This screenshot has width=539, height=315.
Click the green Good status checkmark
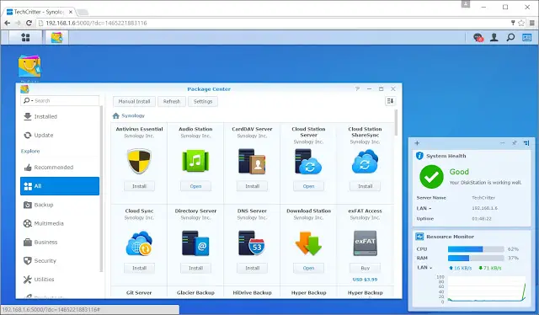(431, 177)
